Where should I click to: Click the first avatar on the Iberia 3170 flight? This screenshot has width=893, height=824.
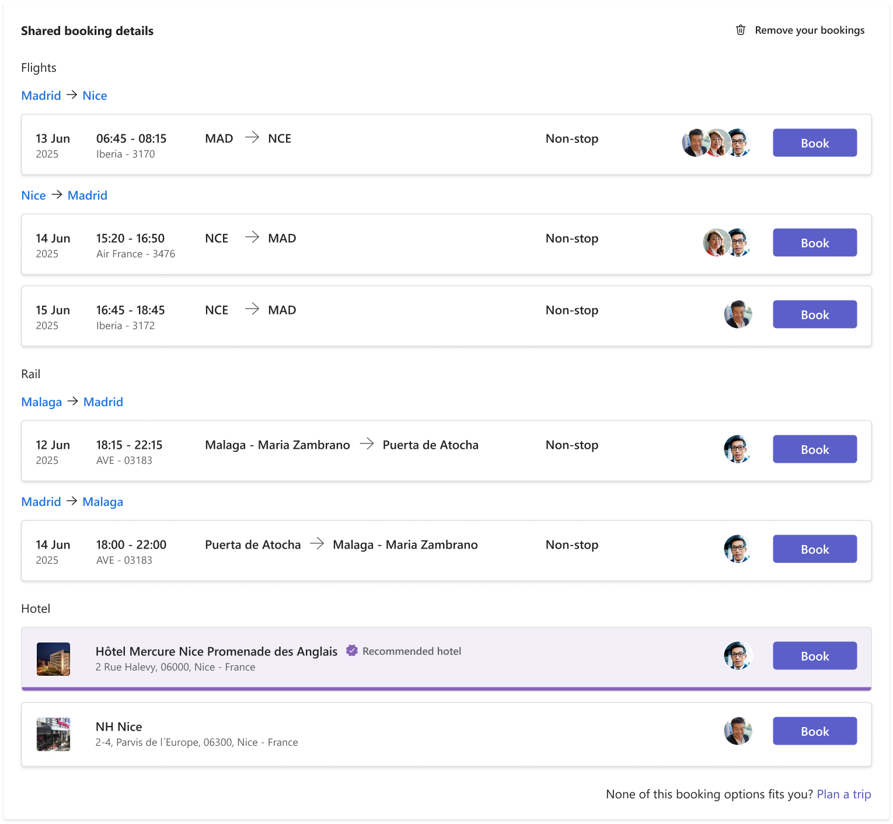695,143
